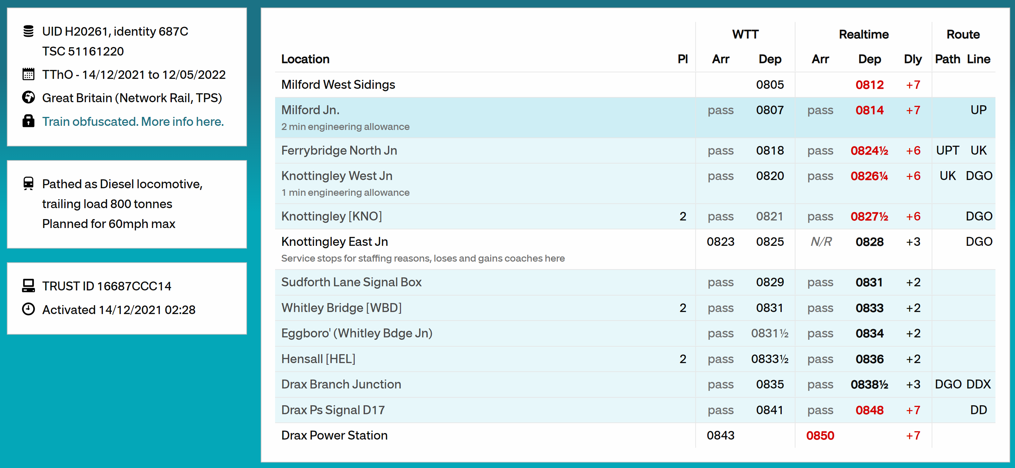Click the globe icon beside Great Britain
1015x468 pixels.
(28, 97)
